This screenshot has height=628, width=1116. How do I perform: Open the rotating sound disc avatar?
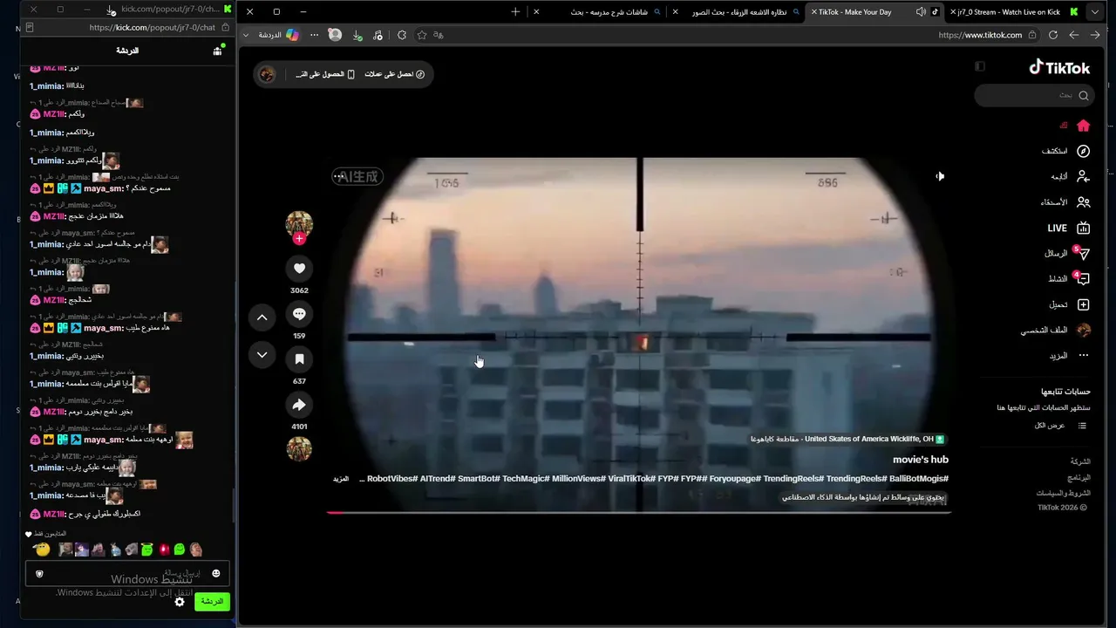coord(299,449)
